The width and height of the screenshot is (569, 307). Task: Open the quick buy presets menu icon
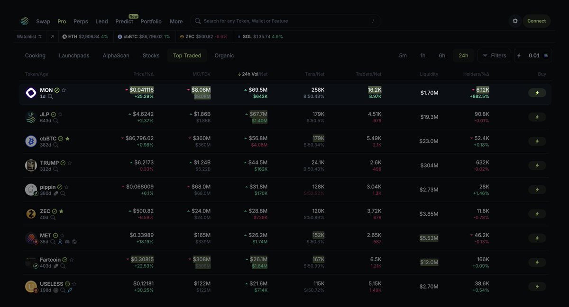tap(546, 55)
